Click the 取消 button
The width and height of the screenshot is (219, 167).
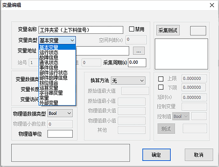tap(198, 155)
